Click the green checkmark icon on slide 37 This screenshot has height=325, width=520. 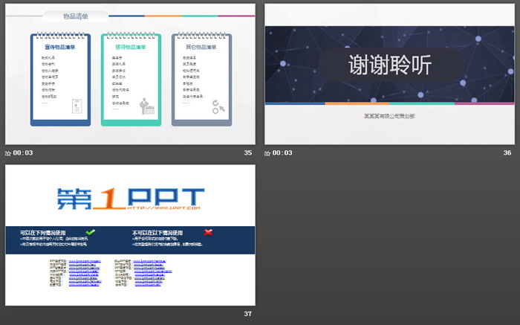[x=90, y=232]
